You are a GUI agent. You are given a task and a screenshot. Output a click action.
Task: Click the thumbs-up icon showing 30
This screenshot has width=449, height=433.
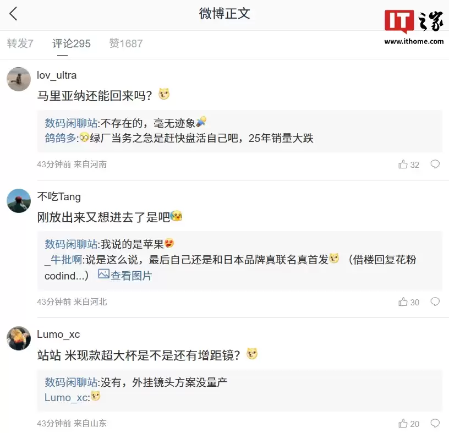pos(404,302)
